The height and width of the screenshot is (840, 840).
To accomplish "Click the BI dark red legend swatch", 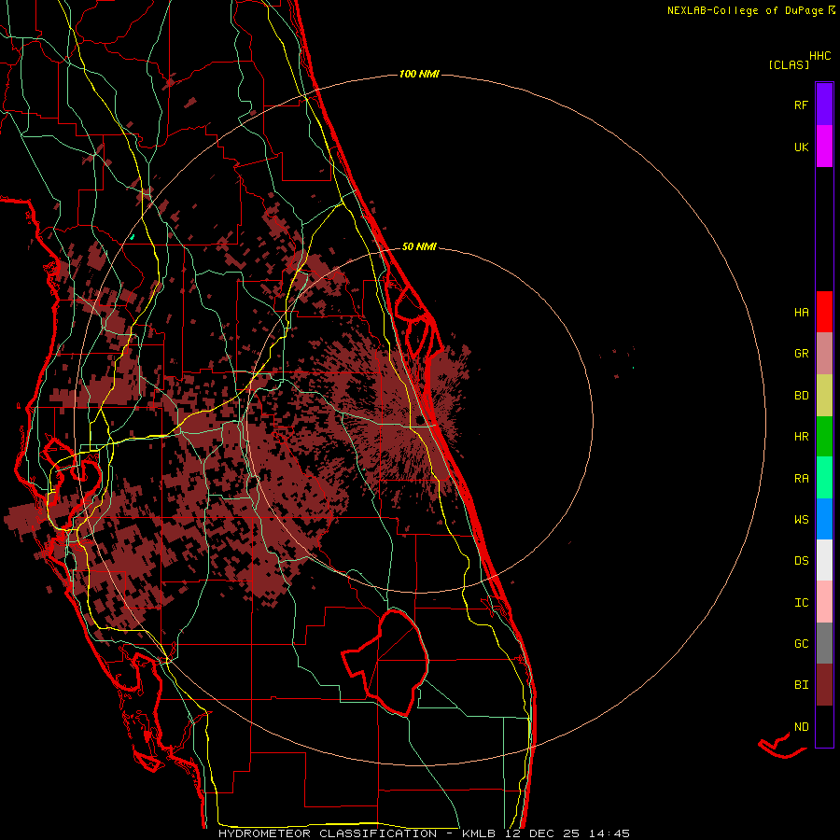I will click(824, 685).
